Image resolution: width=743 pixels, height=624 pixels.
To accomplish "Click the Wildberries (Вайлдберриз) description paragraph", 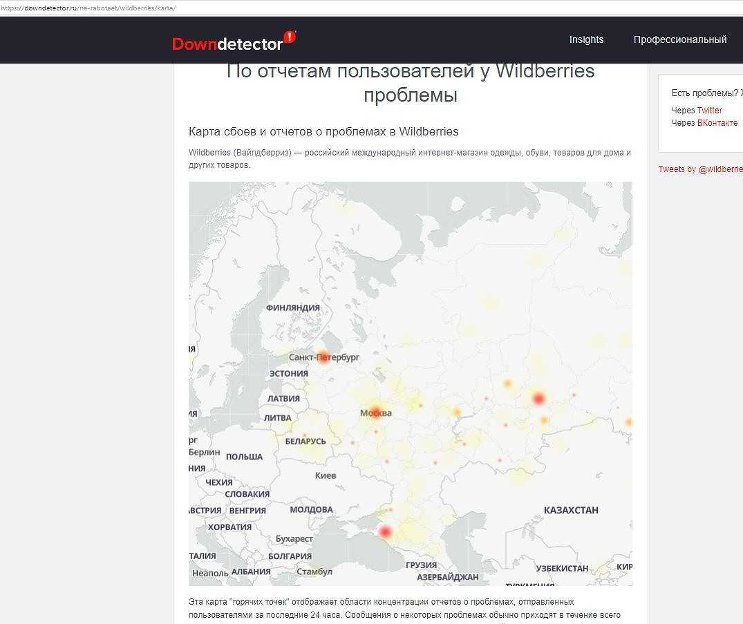I will tap(410, 159).
